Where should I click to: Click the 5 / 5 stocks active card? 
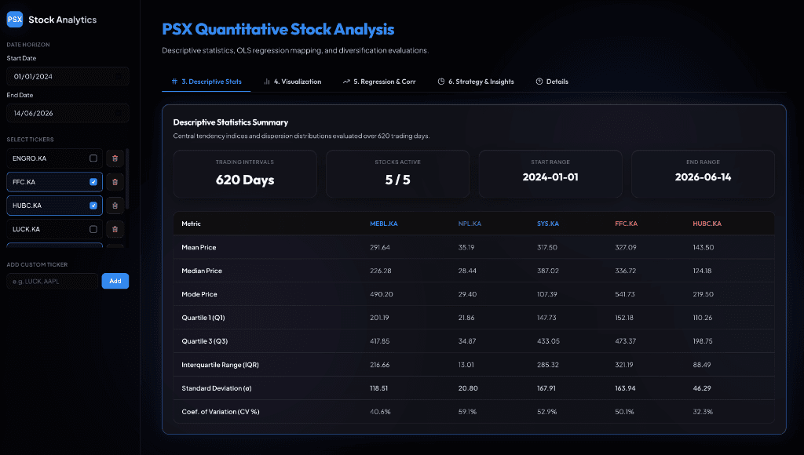click(397, 173)
